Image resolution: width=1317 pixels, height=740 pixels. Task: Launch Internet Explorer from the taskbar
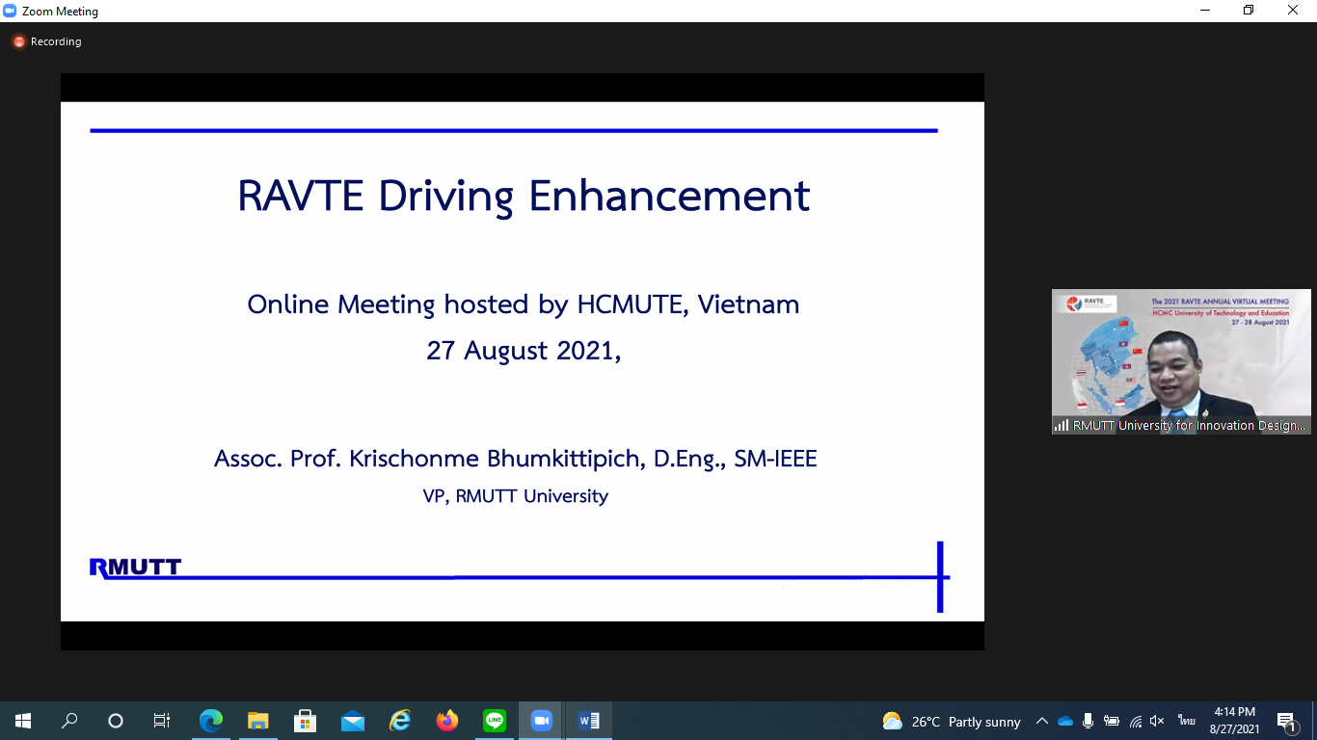coord(399,721)
